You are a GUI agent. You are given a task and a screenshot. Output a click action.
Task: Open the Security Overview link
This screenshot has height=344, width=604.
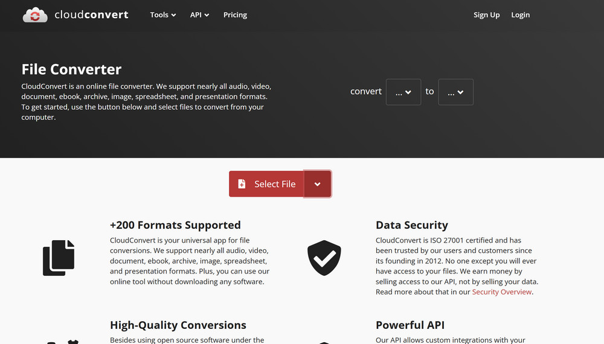(501, 292)
